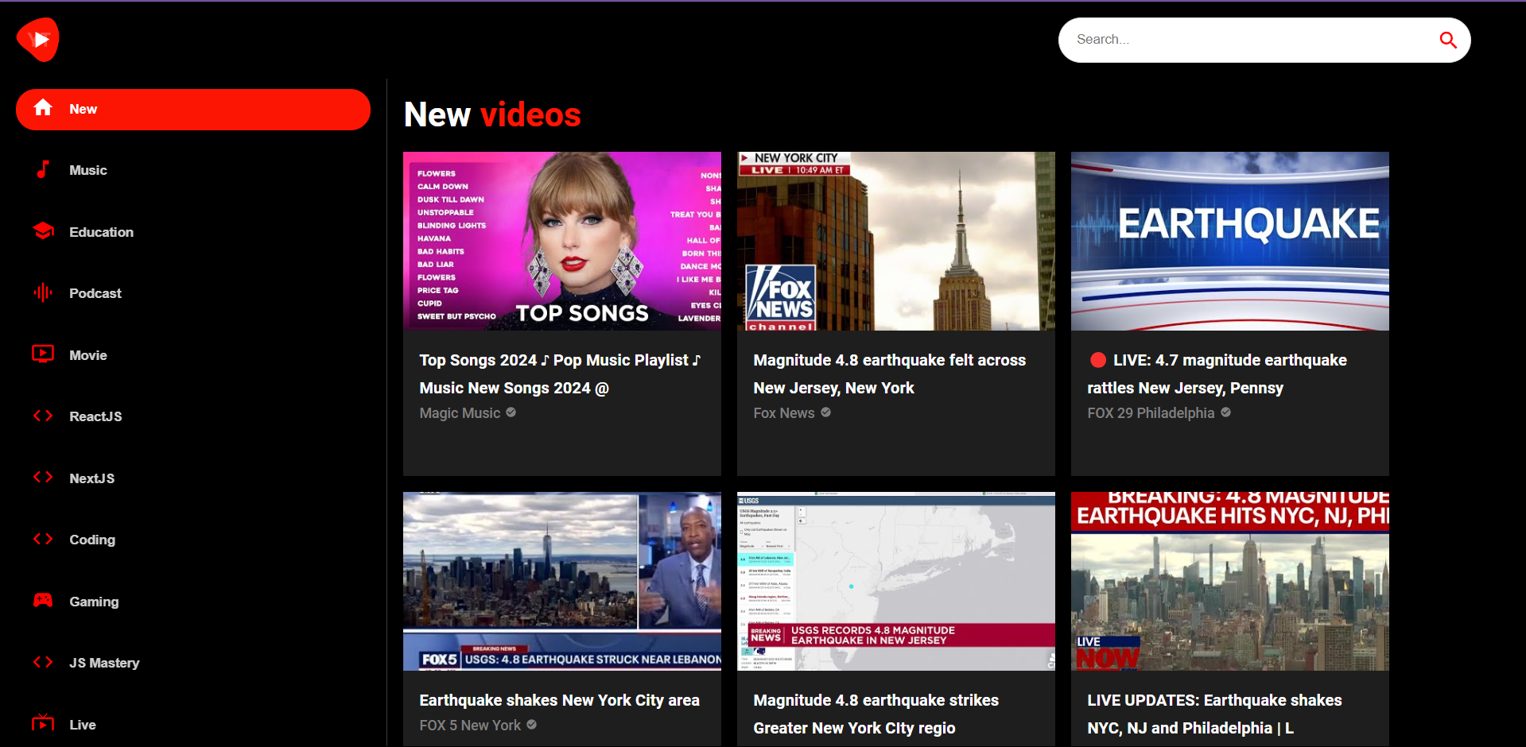Image resolution: width=1526 pixels, height=747 pixels.
Task: Click the Podcast waveform icon
Action: coord(43,292)
